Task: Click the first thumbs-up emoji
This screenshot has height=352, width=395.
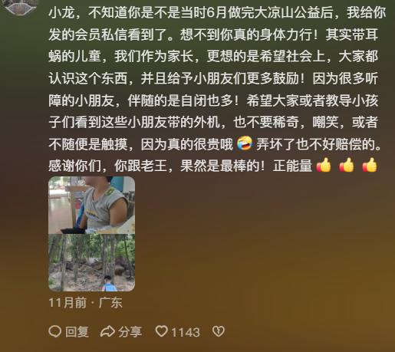Action: coord(324,165)
